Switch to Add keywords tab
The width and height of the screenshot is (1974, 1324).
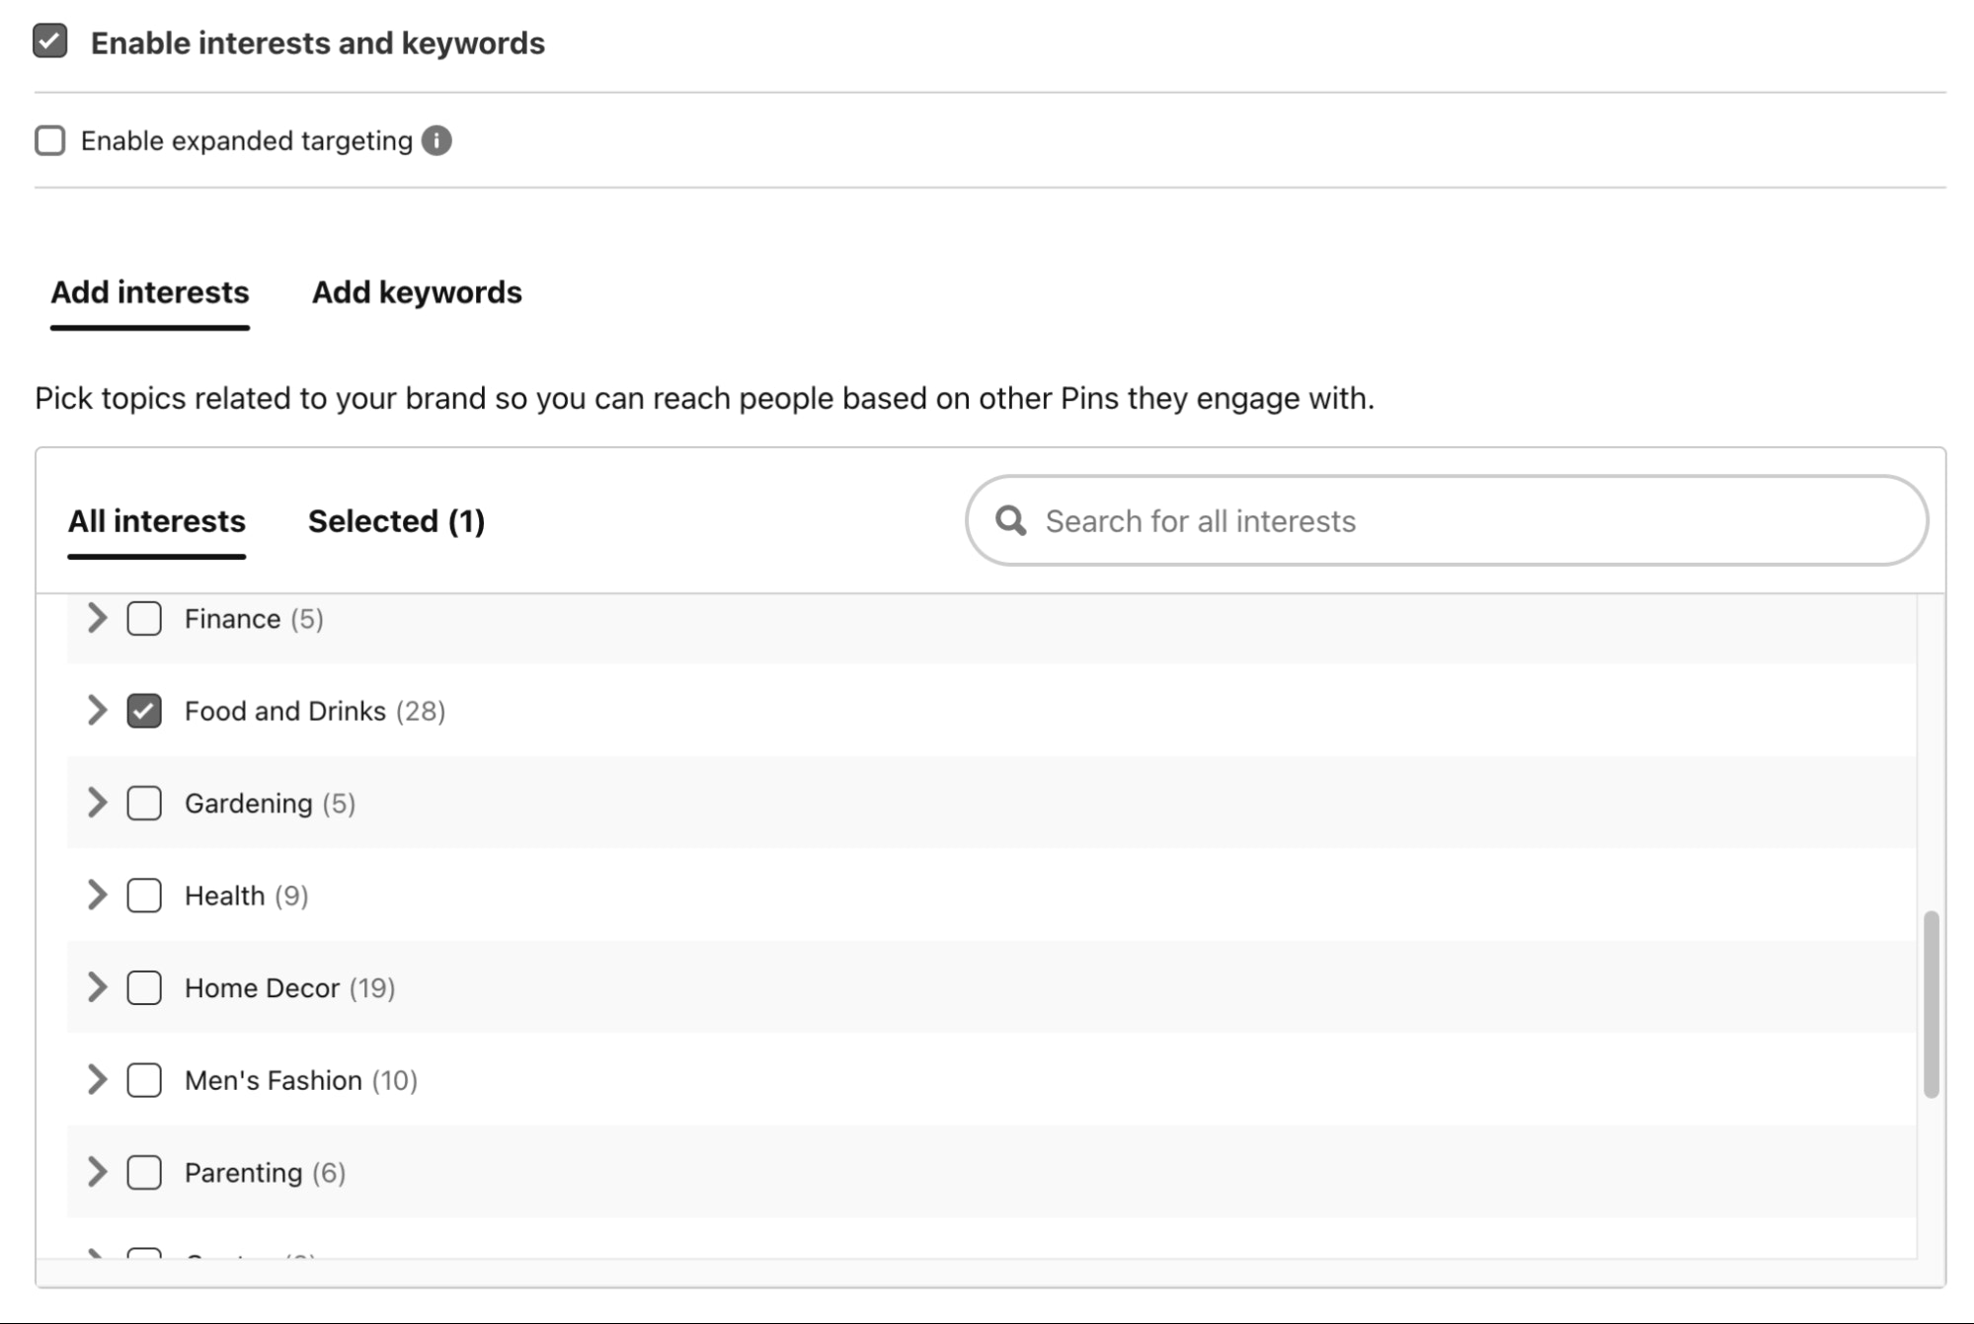point(417,292)
